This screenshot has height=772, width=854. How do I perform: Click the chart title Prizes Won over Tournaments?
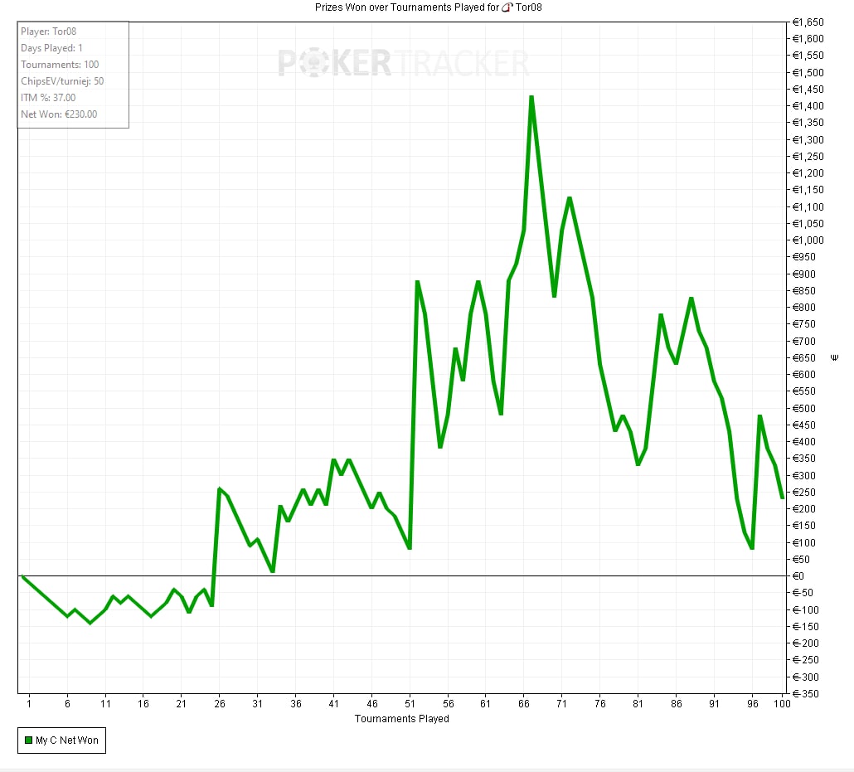pos(406,7)
